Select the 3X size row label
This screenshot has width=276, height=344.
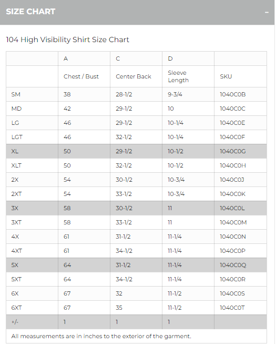[x=15, y=208]
